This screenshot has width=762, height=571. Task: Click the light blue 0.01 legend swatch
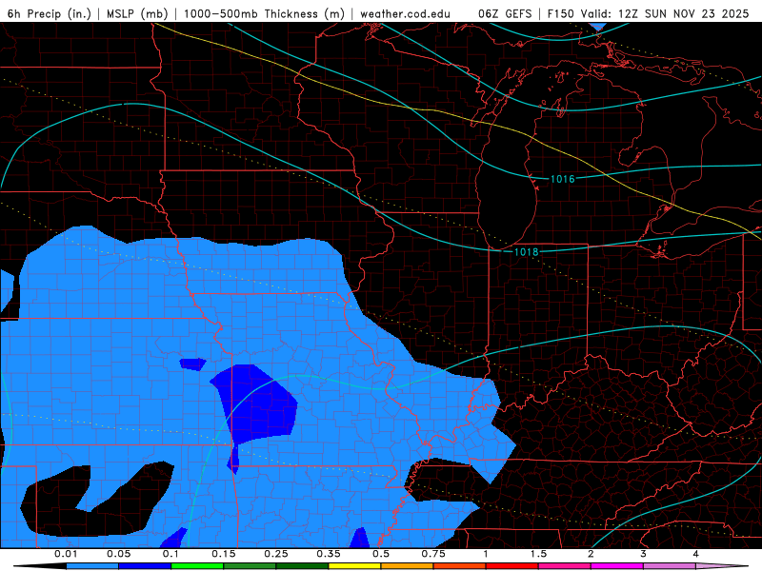92,566
